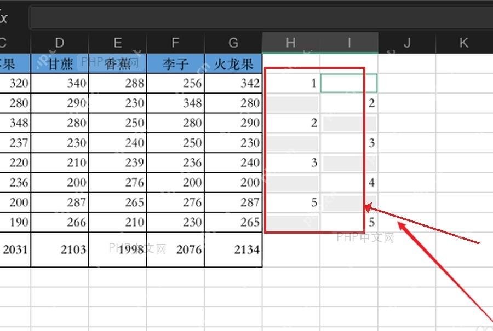Screen dimensions: 493x331
Task: Click the cell with 5 in column H
Action: click(x=291, y=202)
